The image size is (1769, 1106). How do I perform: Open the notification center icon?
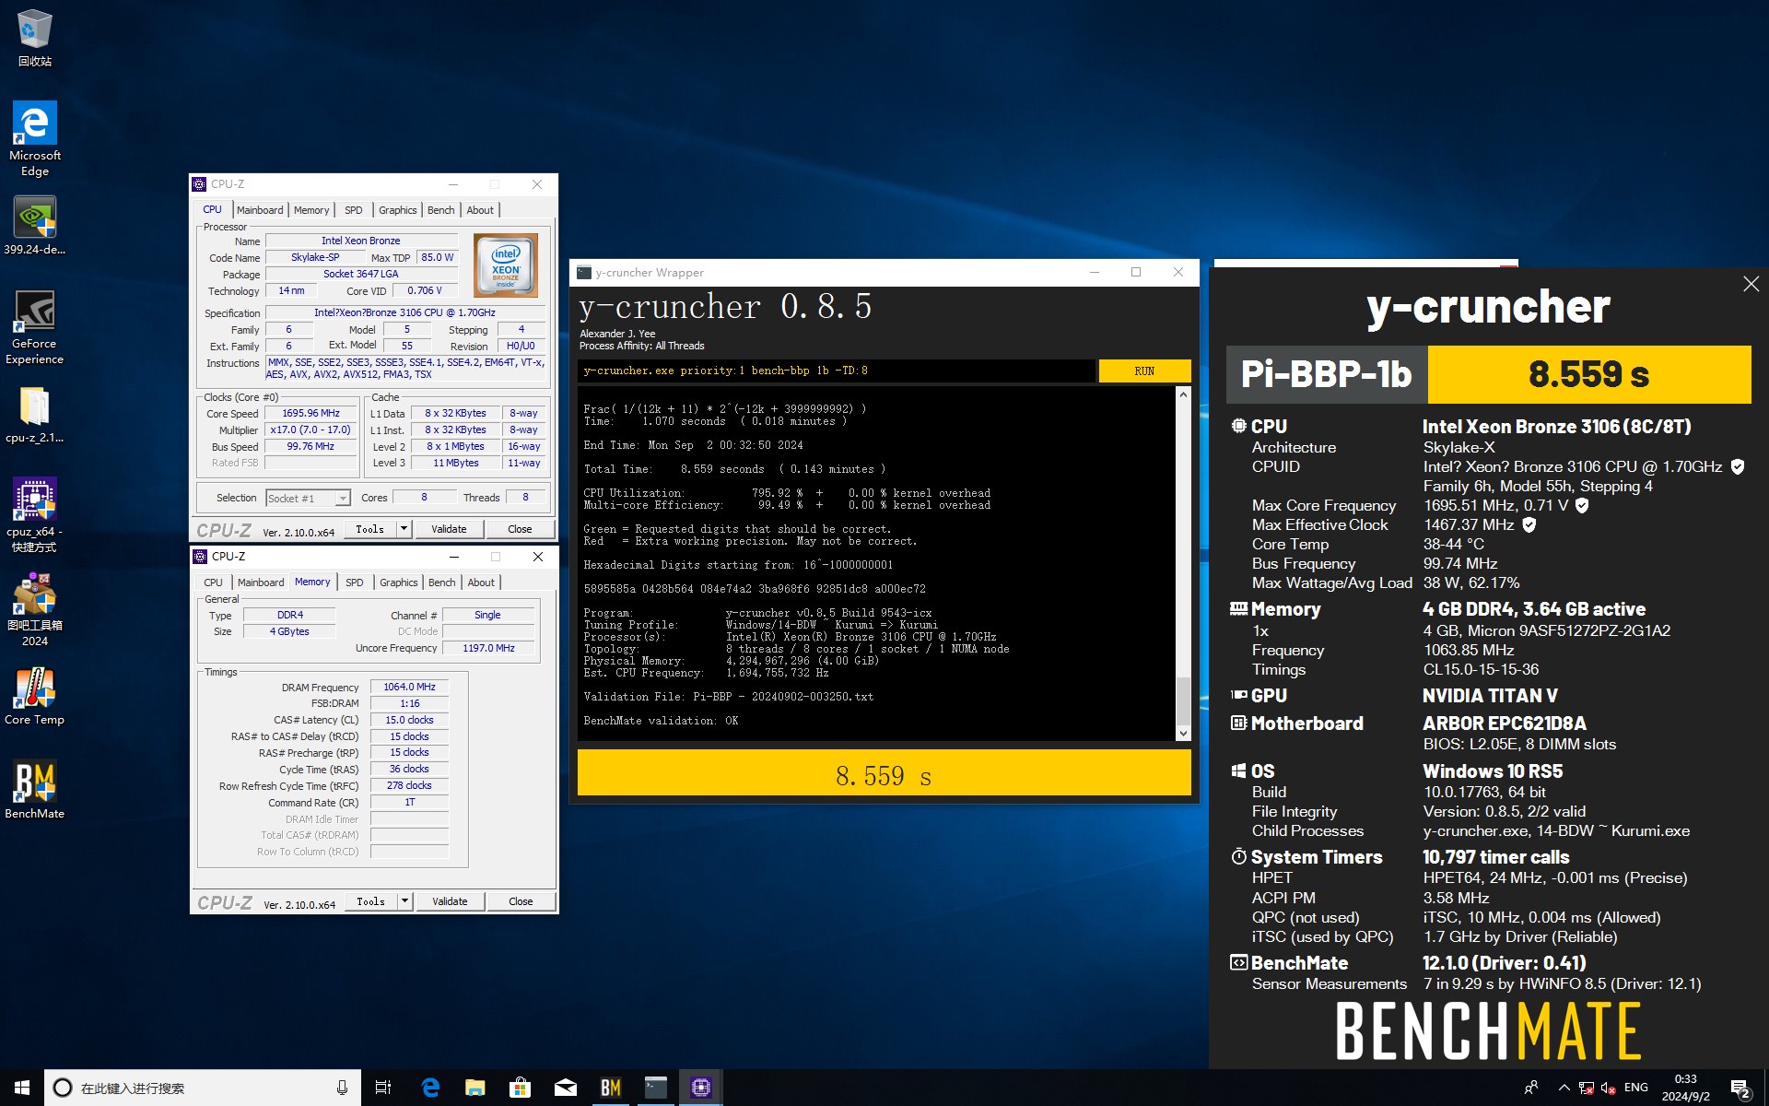tap(1740, 1088)
